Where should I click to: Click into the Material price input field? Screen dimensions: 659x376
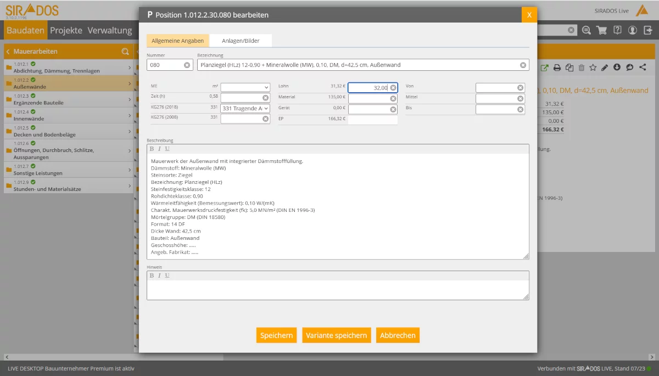pos(369,99)
